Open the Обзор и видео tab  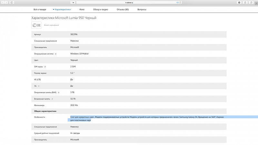[101, 10]
